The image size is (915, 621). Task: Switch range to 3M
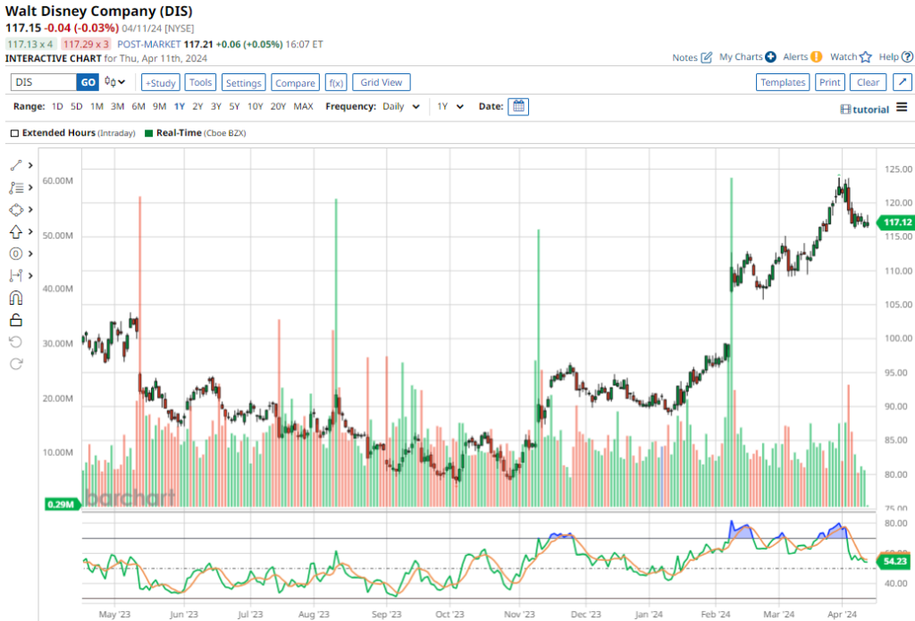117,106
